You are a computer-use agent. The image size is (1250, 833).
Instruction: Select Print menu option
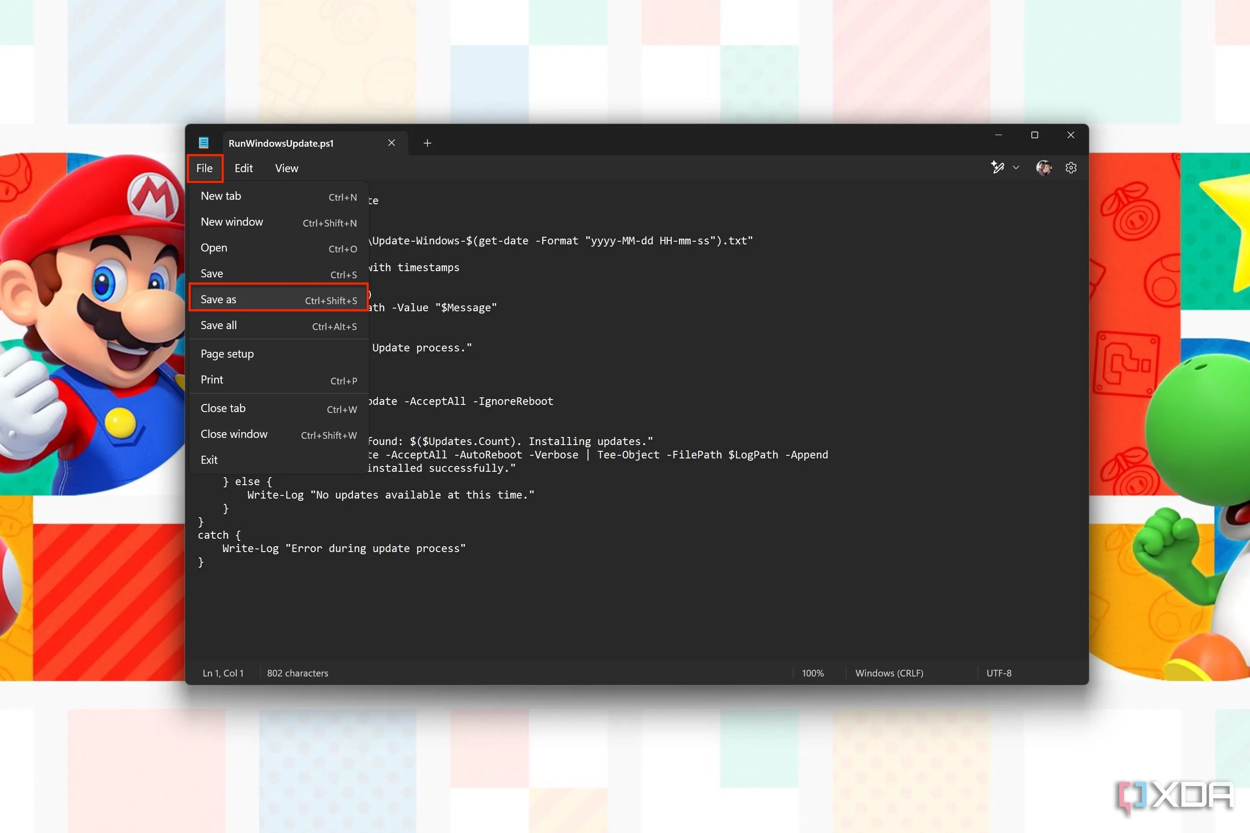tap(278, 380)
